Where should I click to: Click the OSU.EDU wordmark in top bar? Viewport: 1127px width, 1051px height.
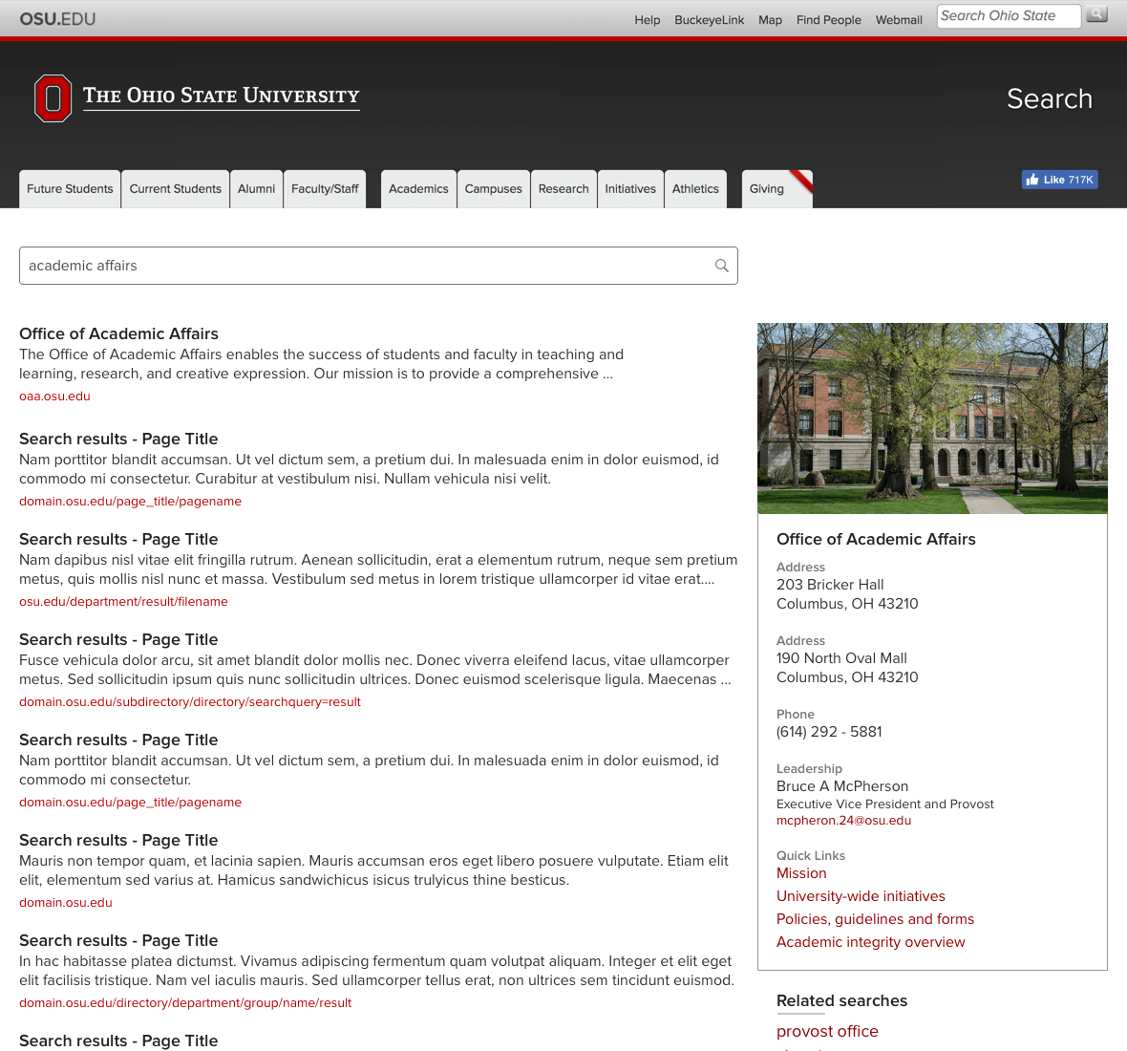coord(57,19)
